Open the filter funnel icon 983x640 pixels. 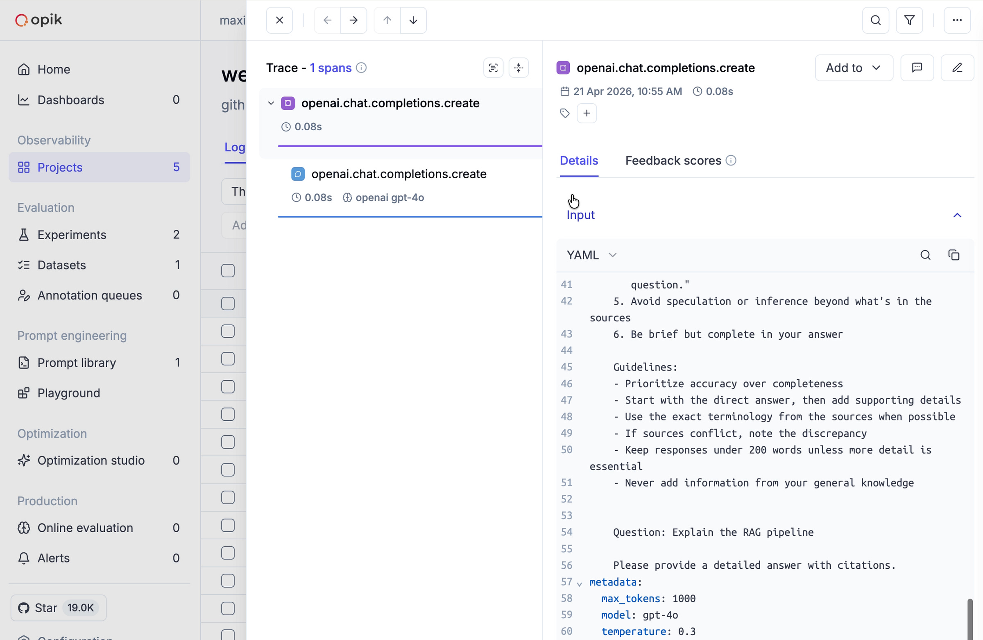tap(909, 20)
